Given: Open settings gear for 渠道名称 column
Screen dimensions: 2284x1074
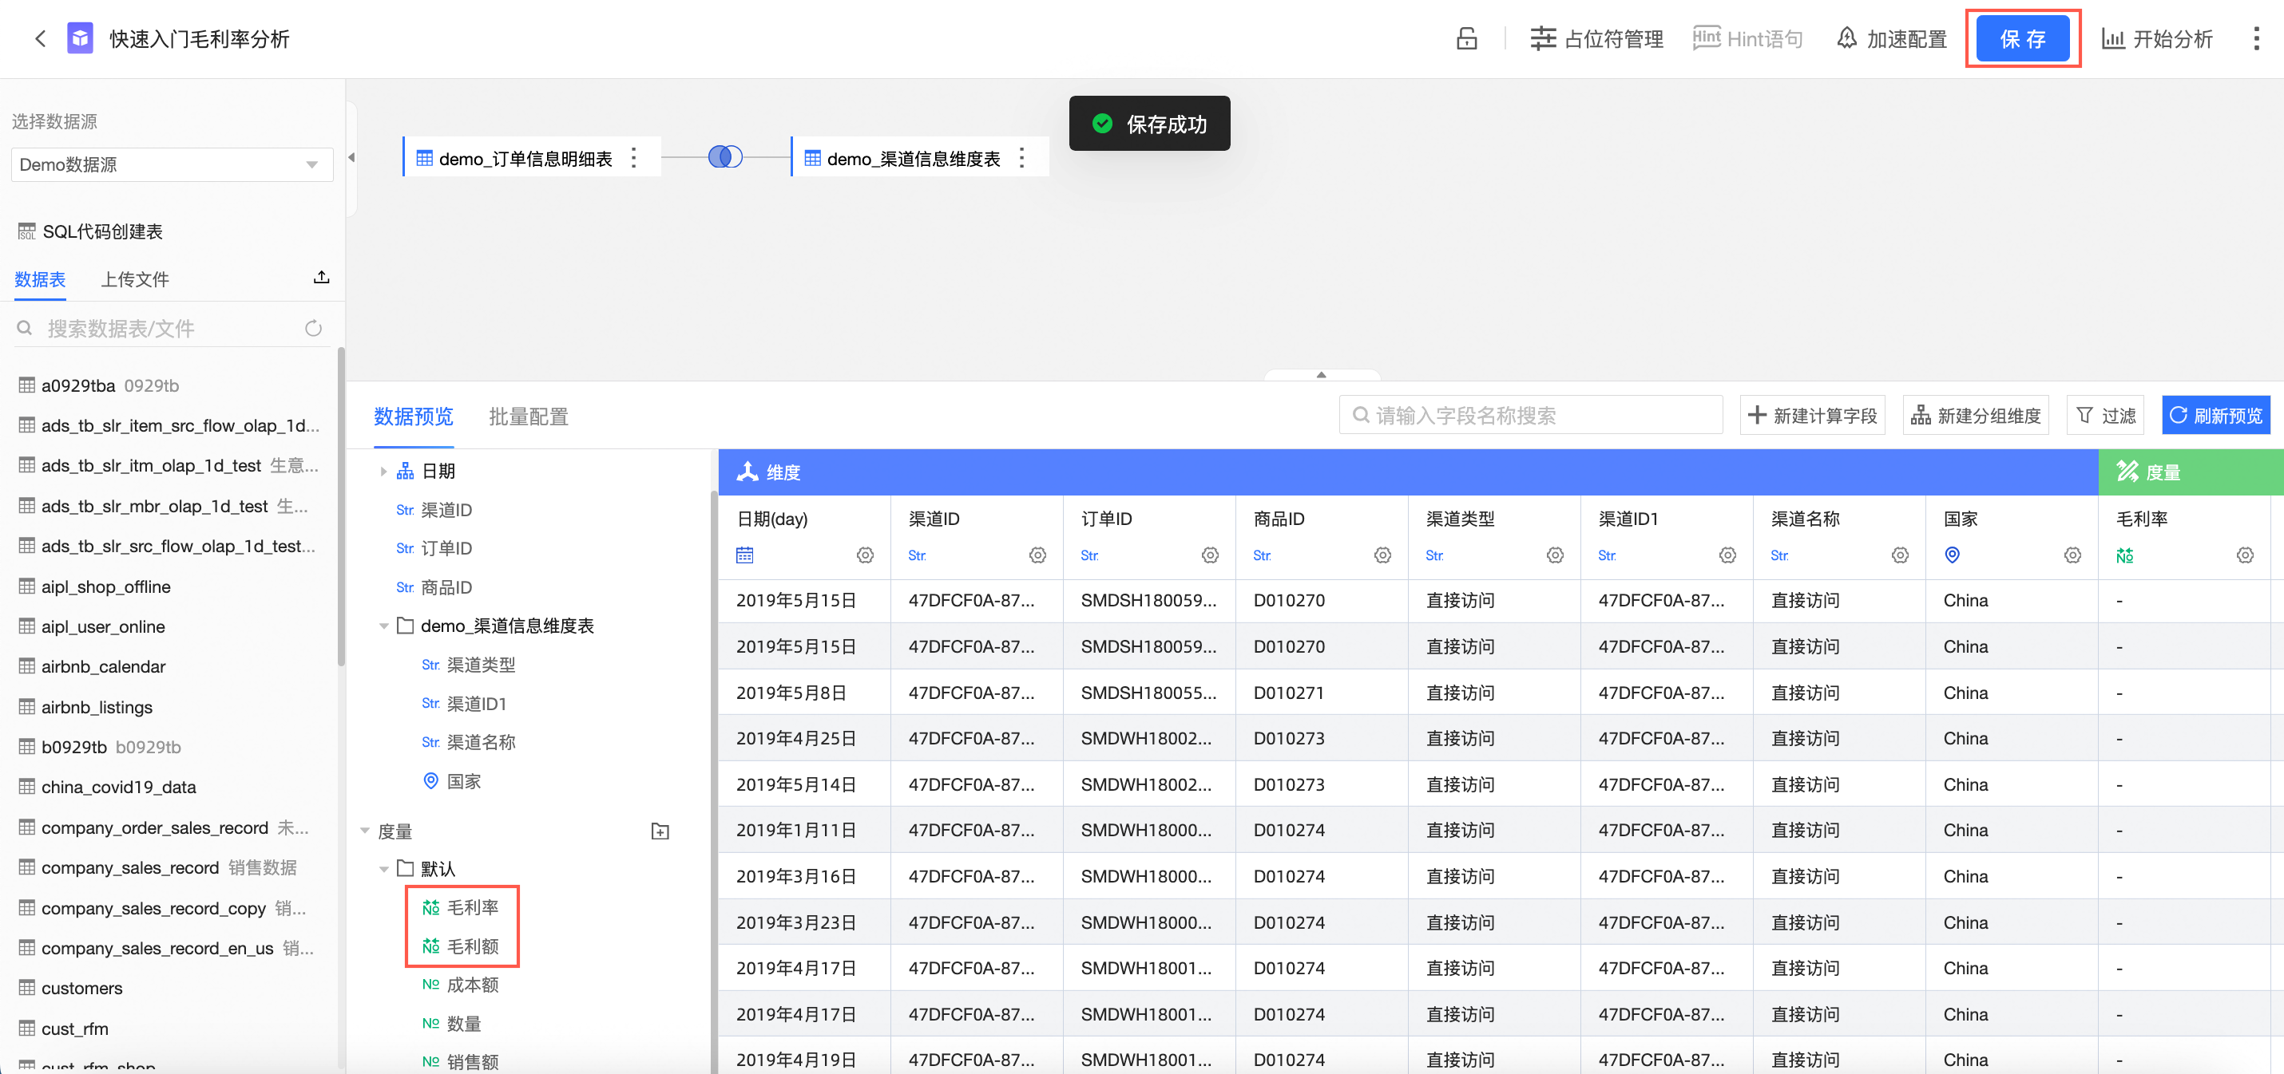Looking at the screenshot, I should [x=1900, y=555].
